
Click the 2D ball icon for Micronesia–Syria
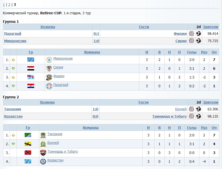click(x=199, y=41)
